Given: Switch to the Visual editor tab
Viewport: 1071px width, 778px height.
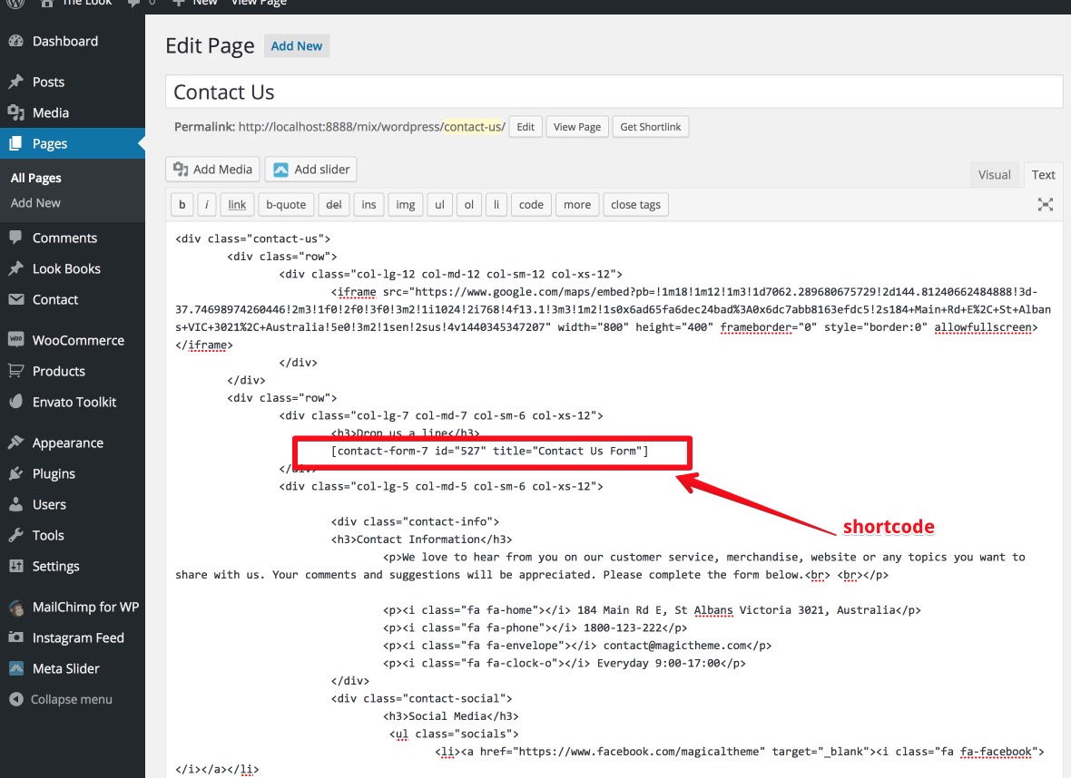Looking at the screenshot, I should 994,175.
